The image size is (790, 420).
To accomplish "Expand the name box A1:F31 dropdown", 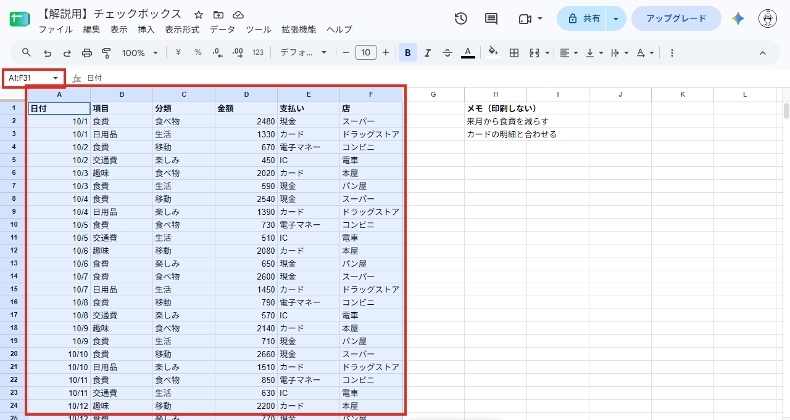I will coord(56,78).
